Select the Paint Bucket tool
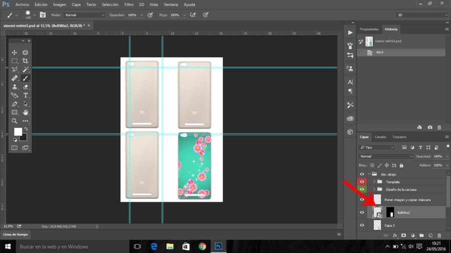Image resolution: width=451 pixels, height=253 pixels. 15,95
